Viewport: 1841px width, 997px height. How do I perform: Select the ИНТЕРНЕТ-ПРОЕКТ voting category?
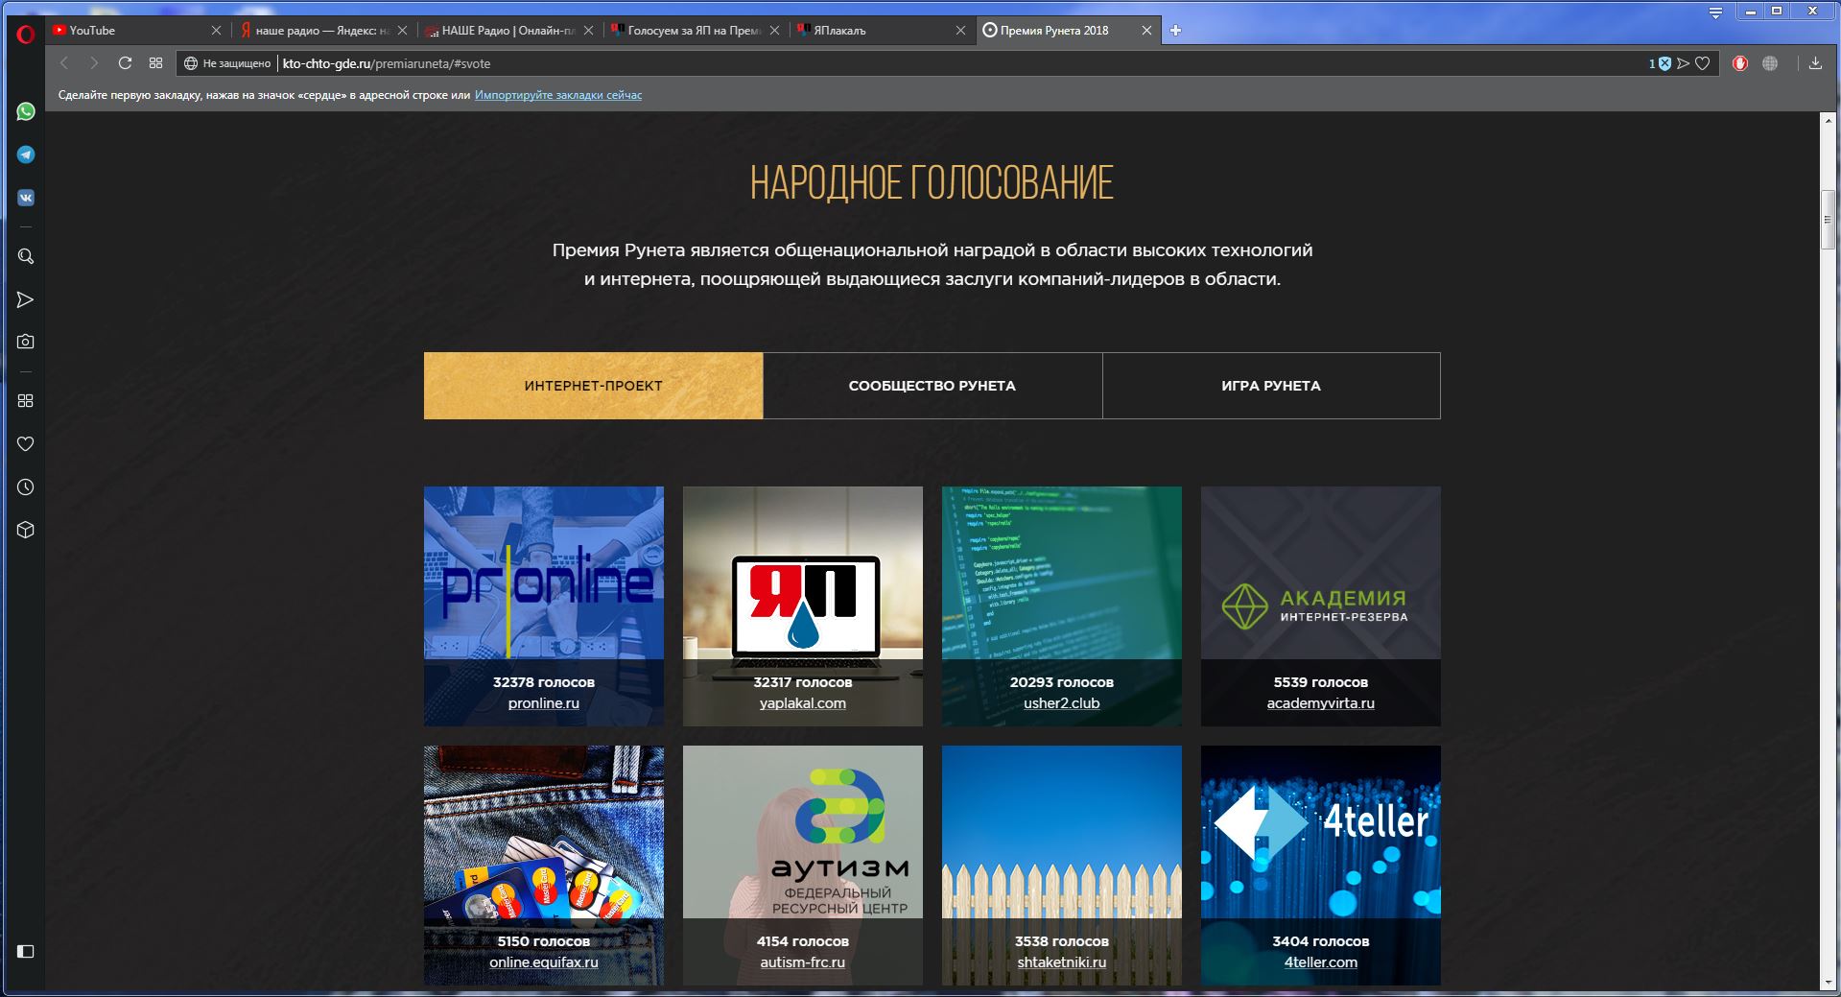pos(593,386)
